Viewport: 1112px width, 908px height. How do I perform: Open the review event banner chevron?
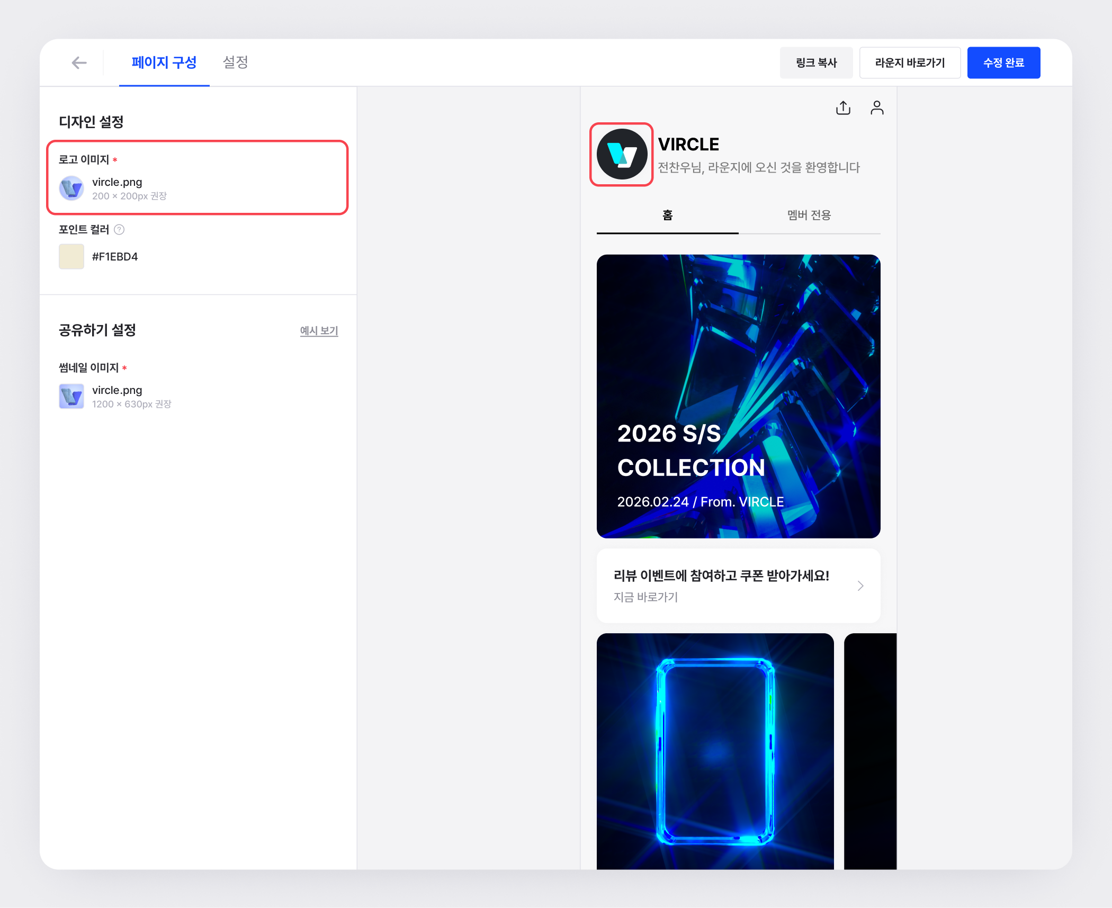click(860, 586)
